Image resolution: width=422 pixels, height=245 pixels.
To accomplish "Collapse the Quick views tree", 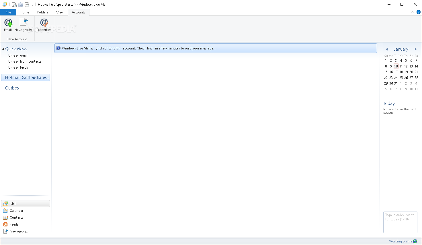I will tap(3, 49).
